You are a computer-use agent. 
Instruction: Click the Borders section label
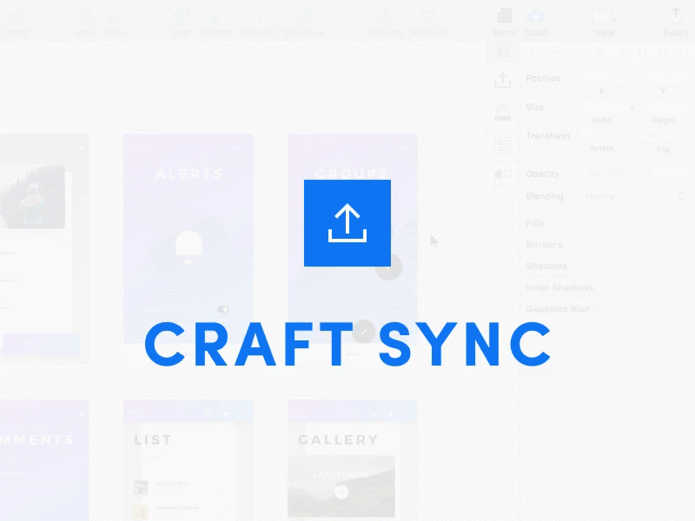tap(544, 245)
